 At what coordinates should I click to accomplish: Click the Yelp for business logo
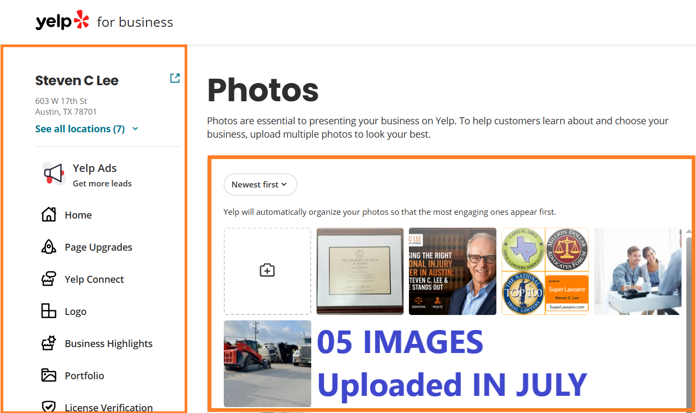pyautogui.click(x=104, y=21)
